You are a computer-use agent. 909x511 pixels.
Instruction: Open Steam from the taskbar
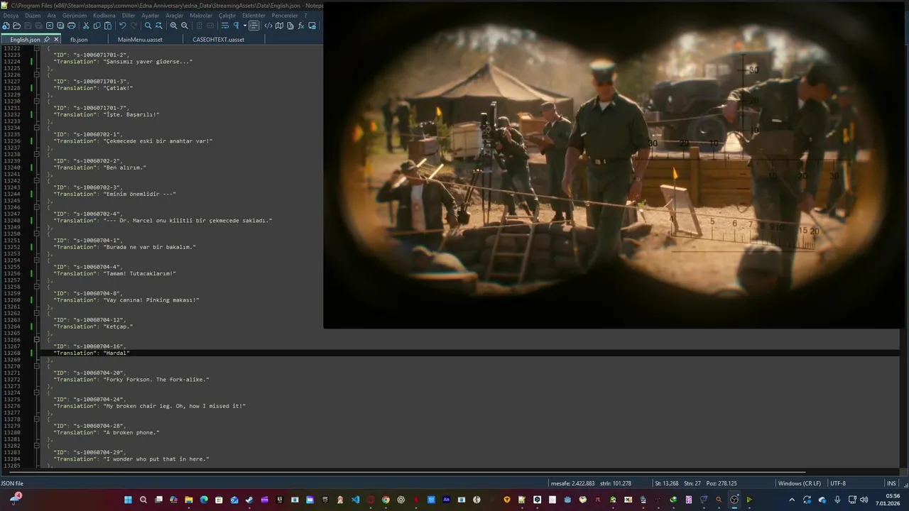pos(249,500)
